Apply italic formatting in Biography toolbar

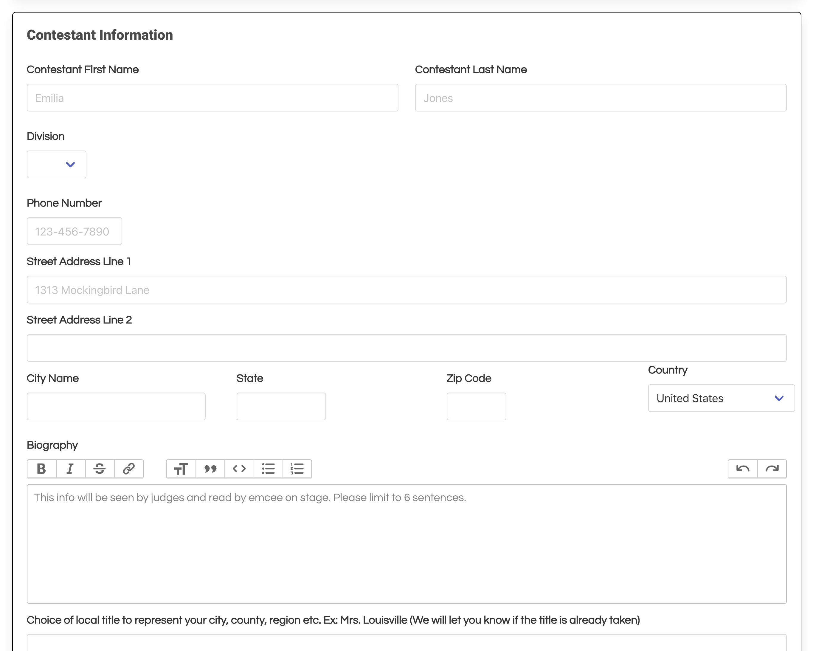point(71,469)
